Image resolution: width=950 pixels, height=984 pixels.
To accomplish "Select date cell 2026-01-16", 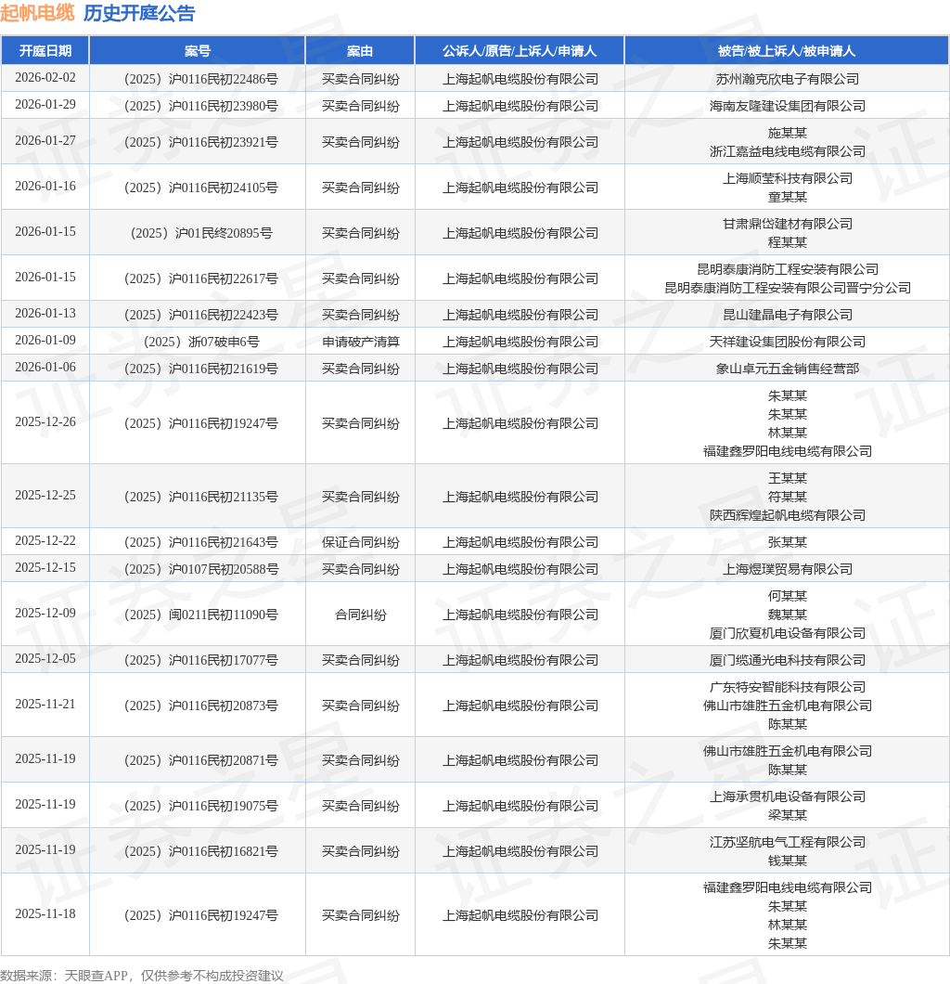I will coord(45,187).
